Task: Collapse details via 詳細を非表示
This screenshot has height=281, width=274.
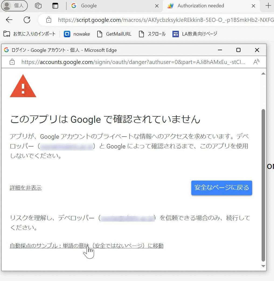Action: (x=26, y=188)
